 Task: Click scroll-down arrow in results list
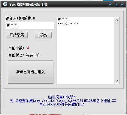(116, 81)
